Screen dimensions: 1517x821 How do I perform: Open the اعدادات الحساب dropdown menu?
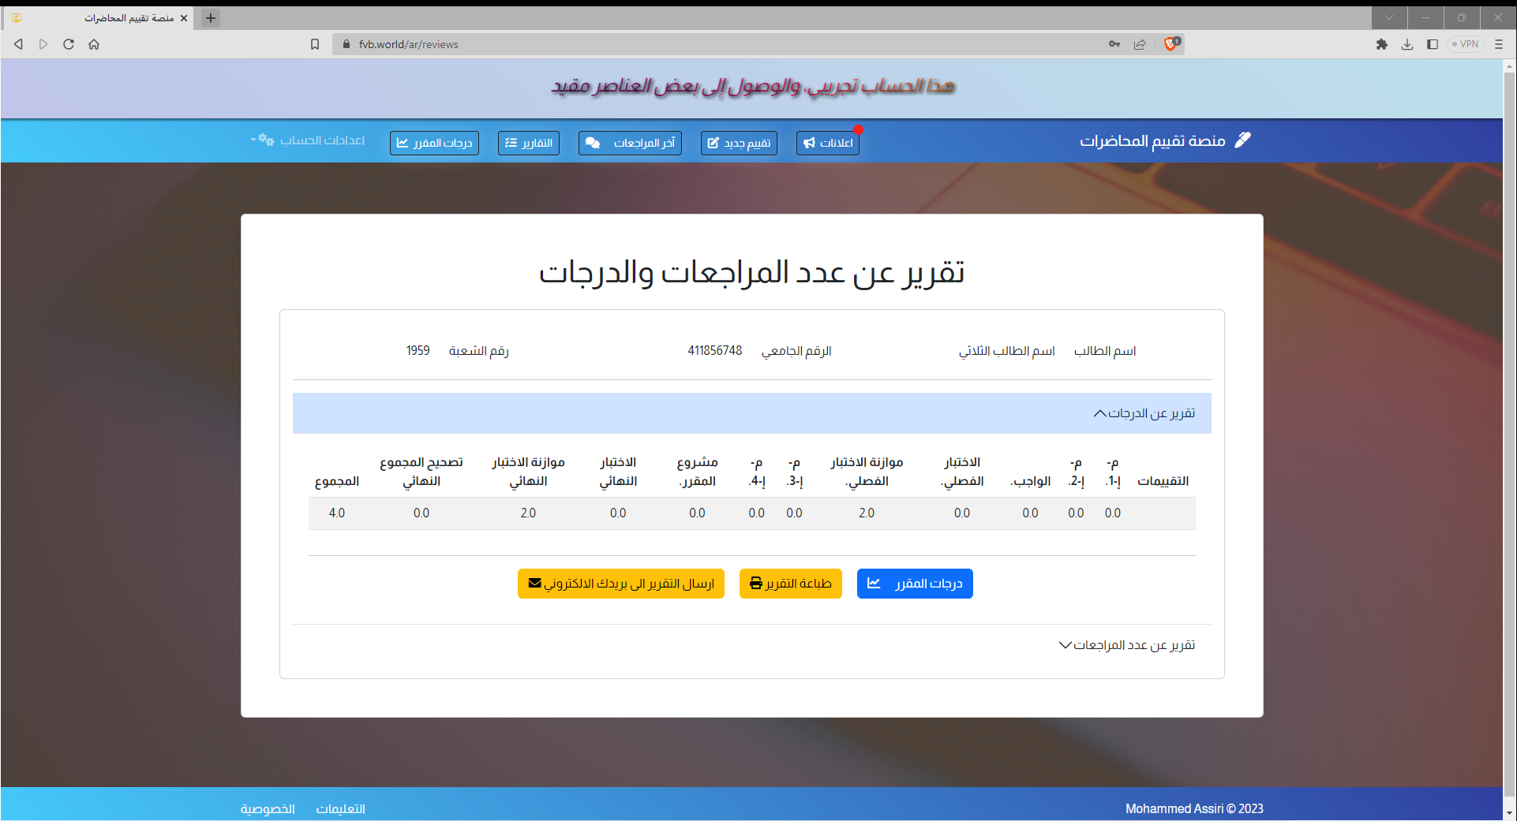(x=309, y=140)
